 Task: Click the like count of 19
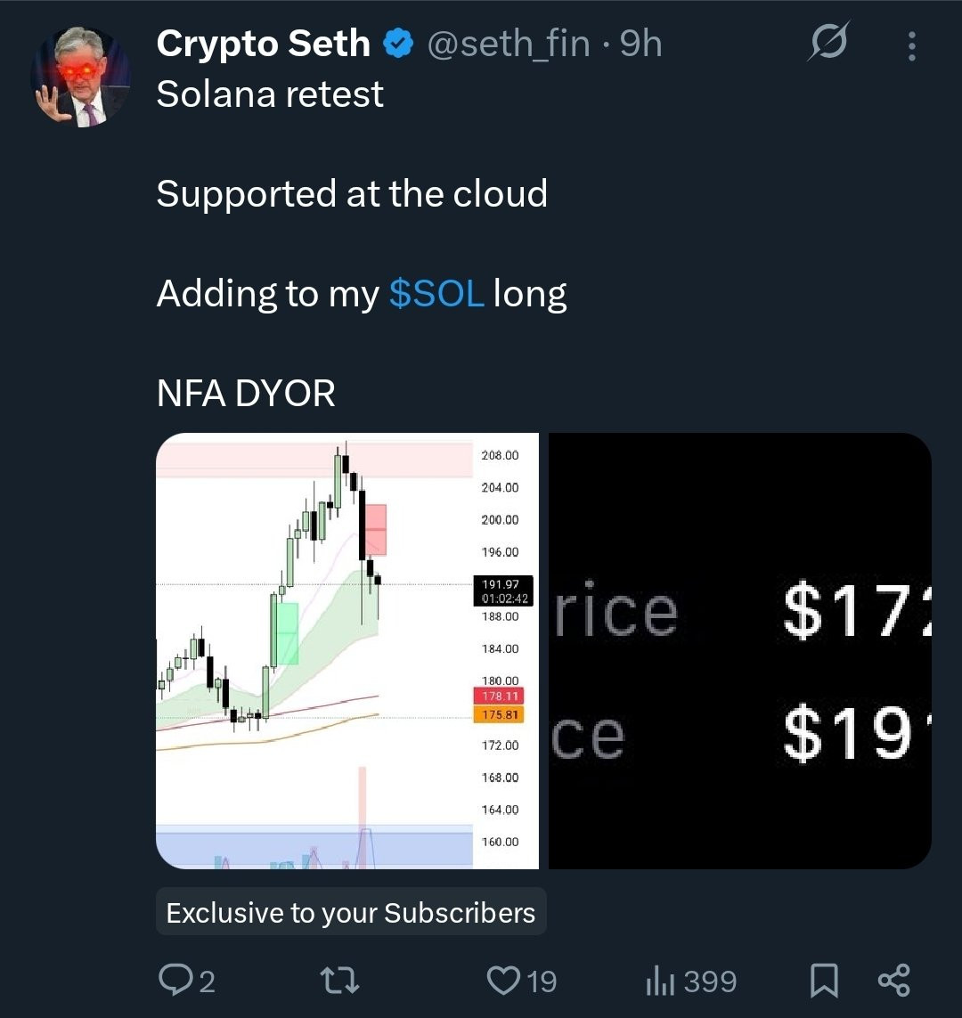click(542, 981)
